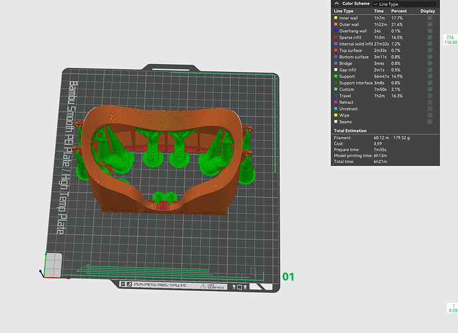Toggle Outer wall display checkbox

coord(429,25)
